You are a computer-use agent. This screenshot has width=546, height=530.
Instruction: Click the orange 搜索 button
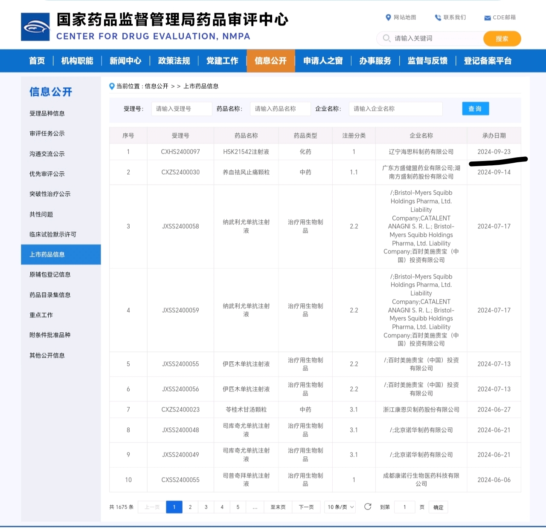pos(502,38)
